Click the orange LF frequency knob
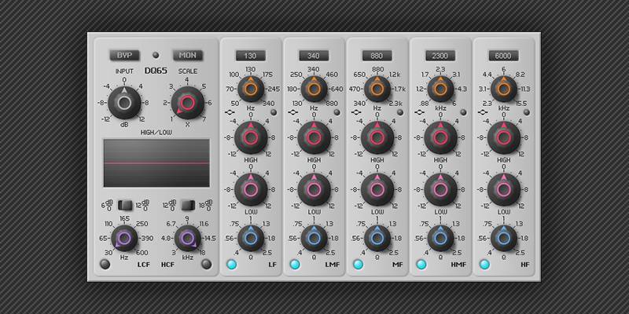The width and height of the screenshot is (629, 314). [251, 89]
